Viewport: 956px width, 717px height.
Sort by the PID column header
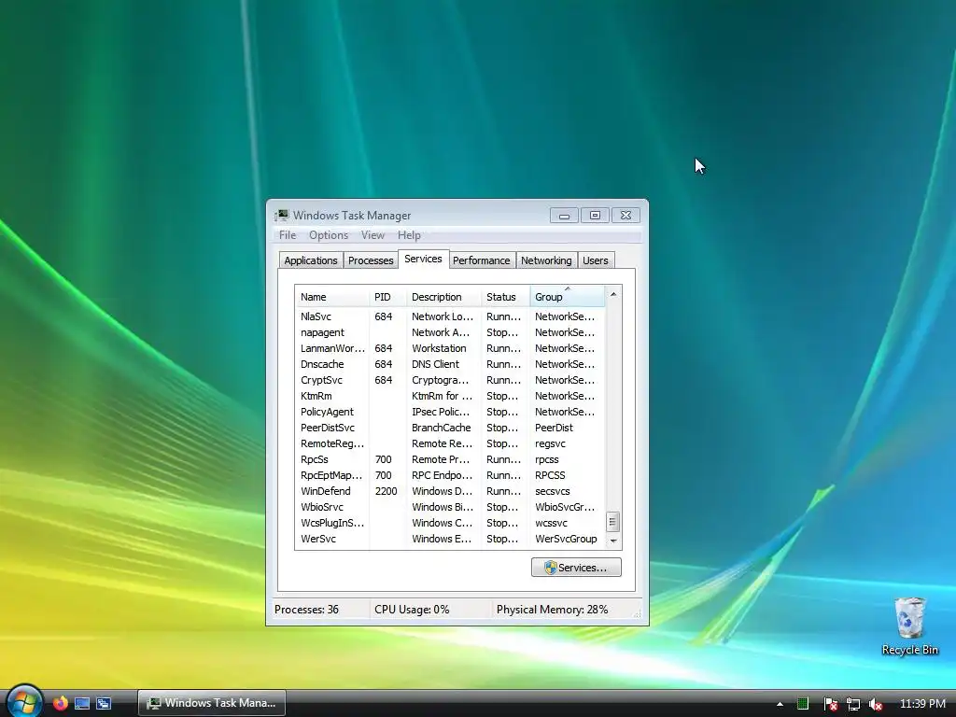click(387, 297)
